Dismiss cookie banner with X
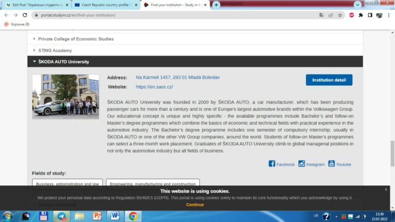Screen dimensions: 395x222 [386, 190]
